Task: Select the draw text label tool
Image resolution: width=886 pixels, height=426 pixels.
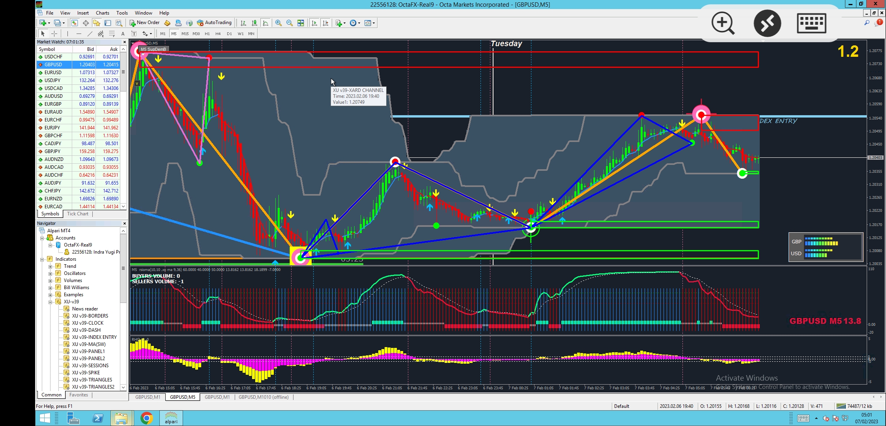Action: 134,34
